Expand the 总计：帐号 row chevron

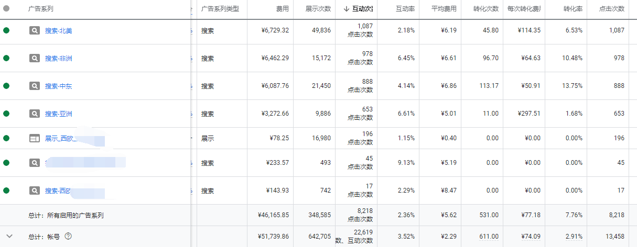click(9, 236)
